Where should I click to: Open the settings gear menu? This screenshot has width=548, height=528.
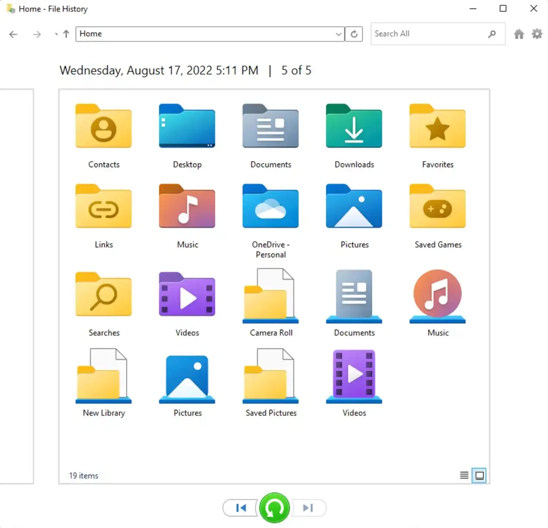click(537, 34)
